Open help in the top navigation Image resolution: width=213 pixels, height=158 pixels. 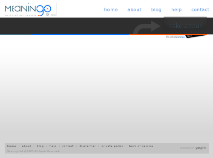coord(176,10)
